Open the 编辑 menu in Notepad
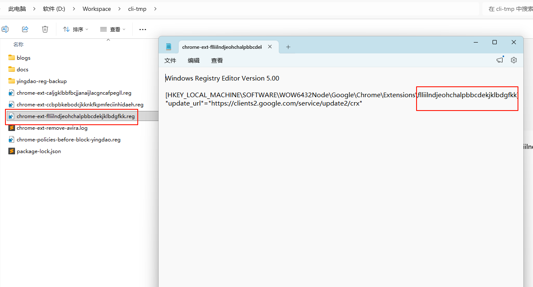 194,60
